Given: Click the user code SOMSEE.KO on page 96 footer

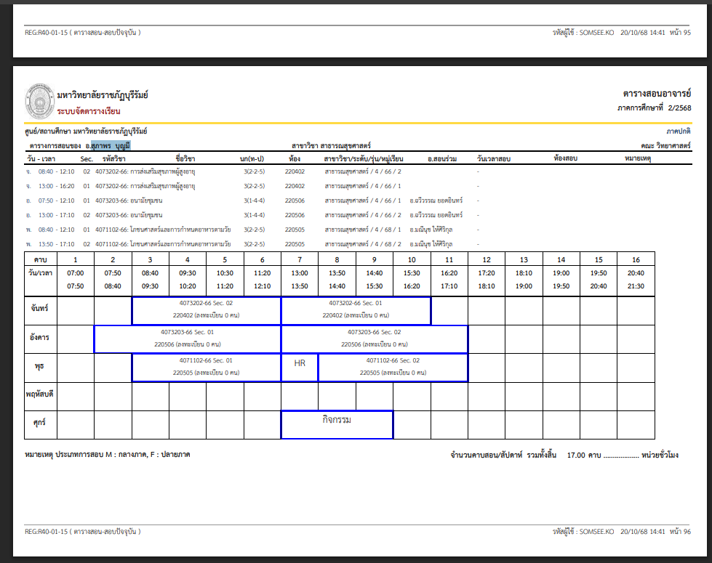Looking at the screenshot, I should point(596,531).
